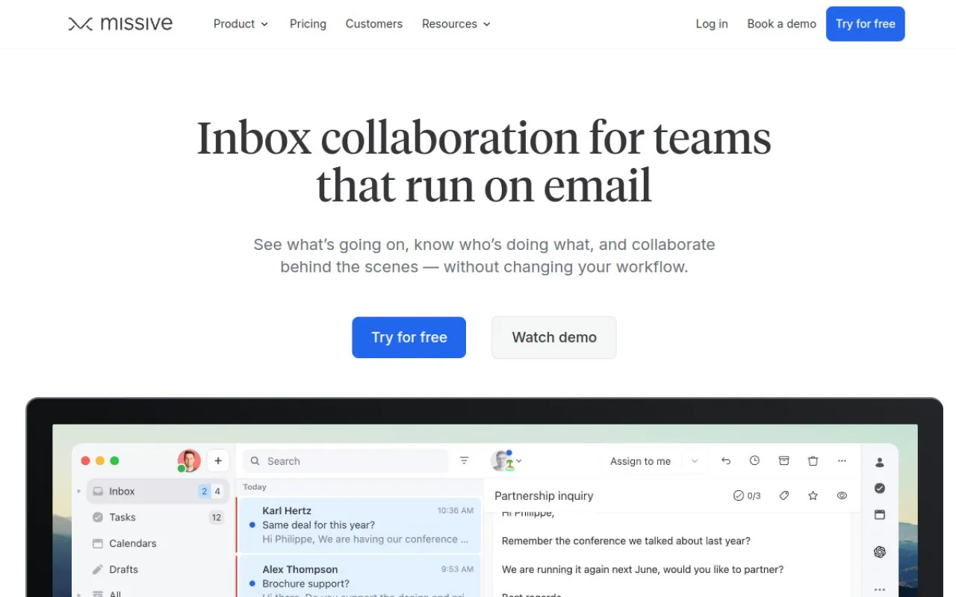956x597 pixels.
Task: Click the main headline Inbox collaboration text
Action: coord(483,160)
